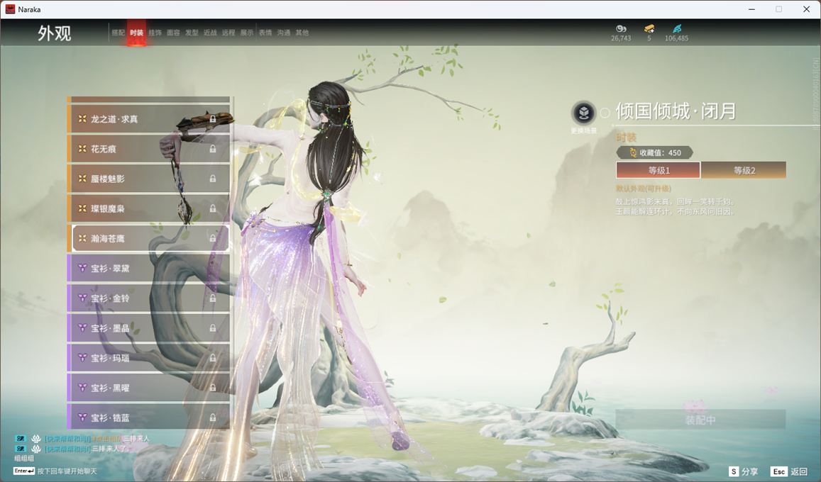Click the gold rarity icon on 璨银魔枭

82,208
